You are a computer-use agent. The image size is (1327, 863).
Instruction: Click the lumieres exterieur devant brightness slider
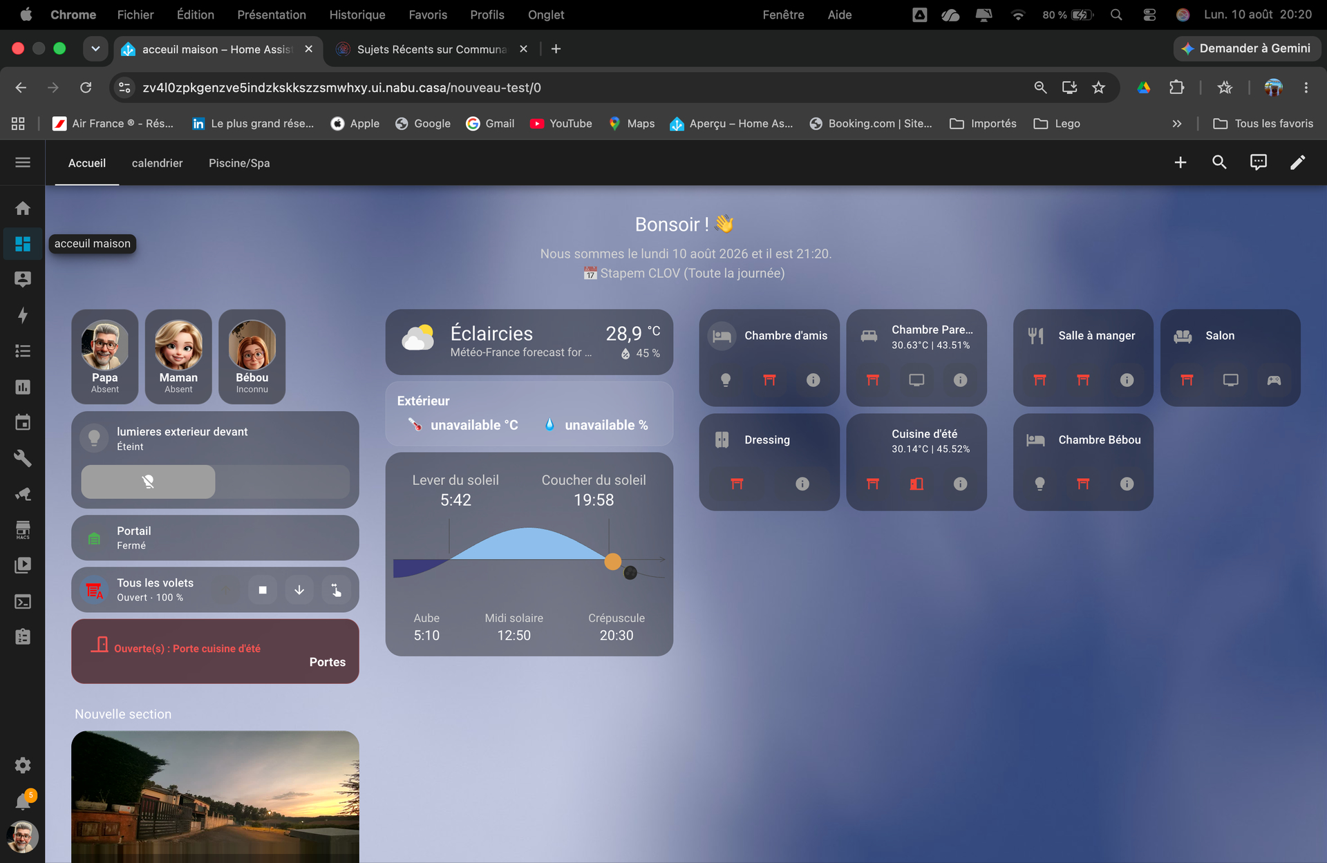pos(215,482)
